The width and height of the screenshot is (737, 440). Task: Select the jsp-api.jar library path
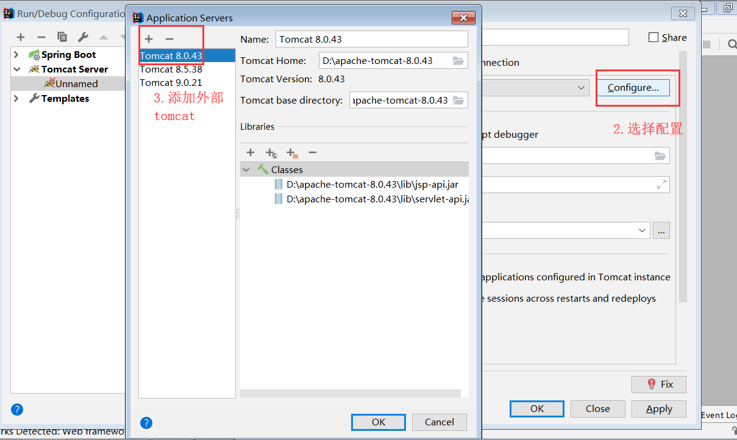(372, 184)
